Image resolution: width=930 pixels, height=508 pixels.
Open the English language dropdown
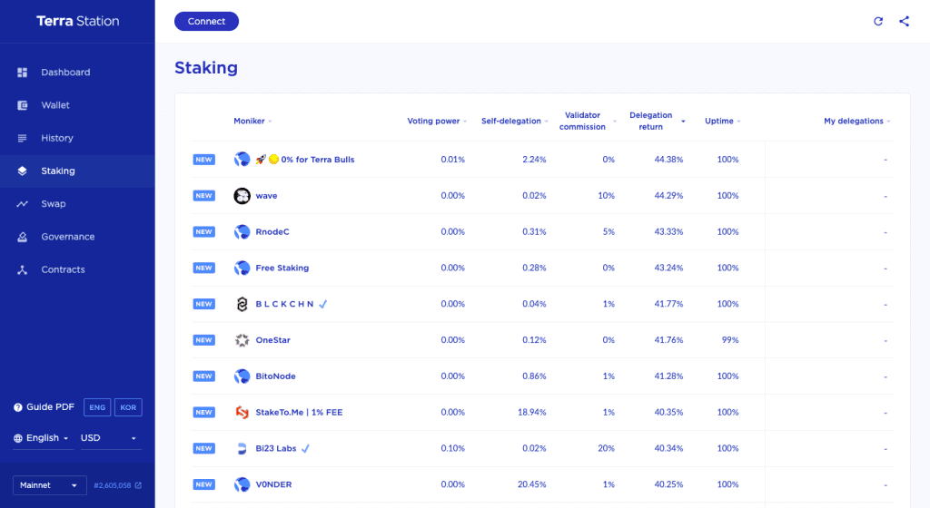pyautogui.click(x=44, y=438)
